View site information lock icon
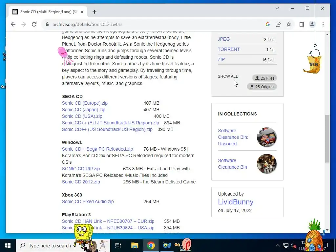This screenshot has height=252, width=336. click(x=47, y=24)
